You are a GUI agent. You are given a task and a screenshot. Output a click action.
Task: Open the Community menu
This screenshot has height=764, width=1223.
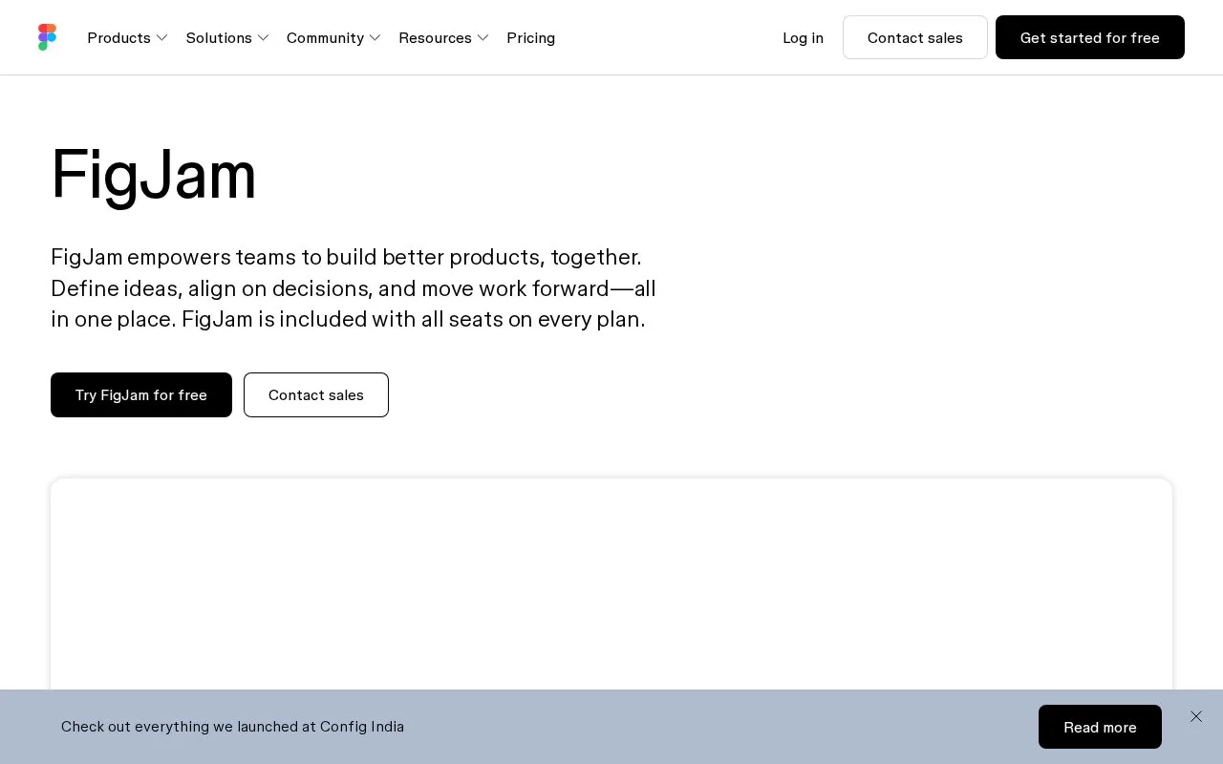tap(333, 37)
